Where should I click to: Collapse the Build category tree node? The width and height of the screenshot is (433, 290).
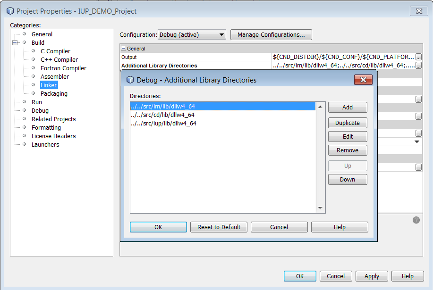pos(15,42)
